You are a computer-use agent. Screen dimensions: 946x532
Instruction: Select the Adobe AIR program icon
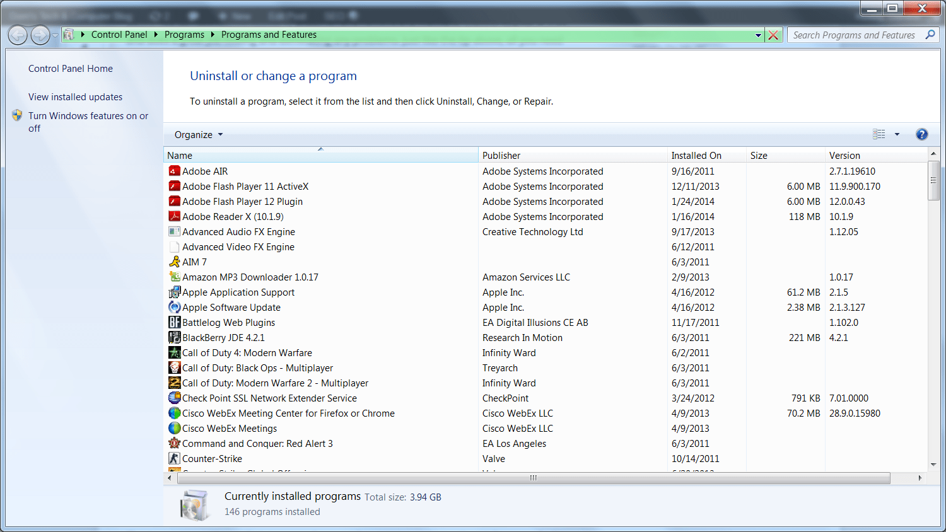coord(175,171)
